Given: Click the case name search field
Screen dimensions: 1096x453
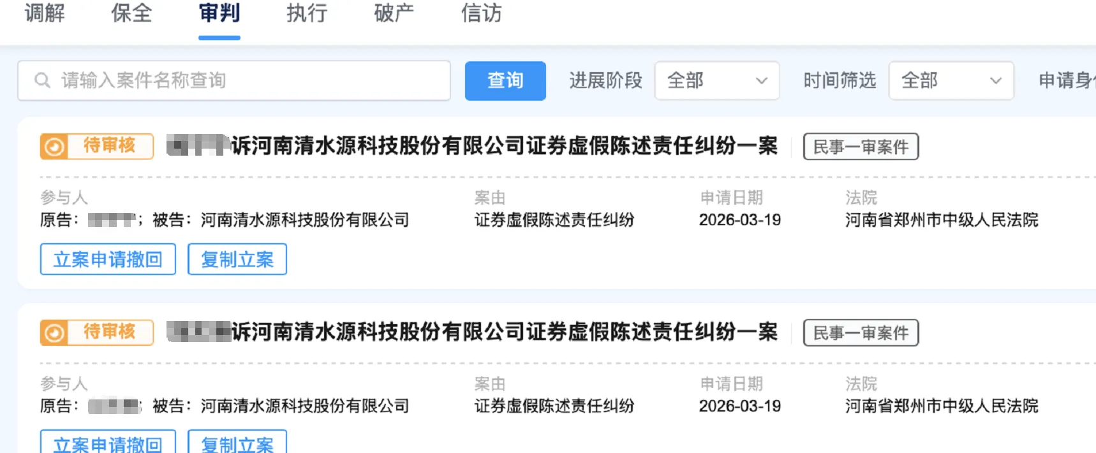Looking at the screenshot, I should (x=234, y=80).
